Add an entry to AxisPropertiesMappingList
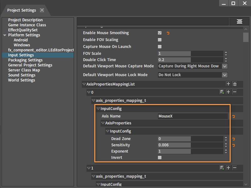This screenshot has height=188, width=251. point(228,84)
